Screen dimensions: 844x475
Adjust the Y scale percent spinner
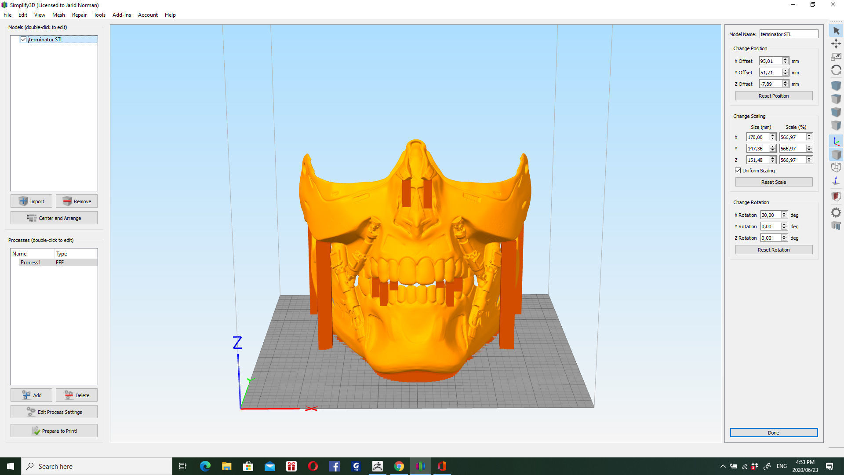click(x=809, y=149)
